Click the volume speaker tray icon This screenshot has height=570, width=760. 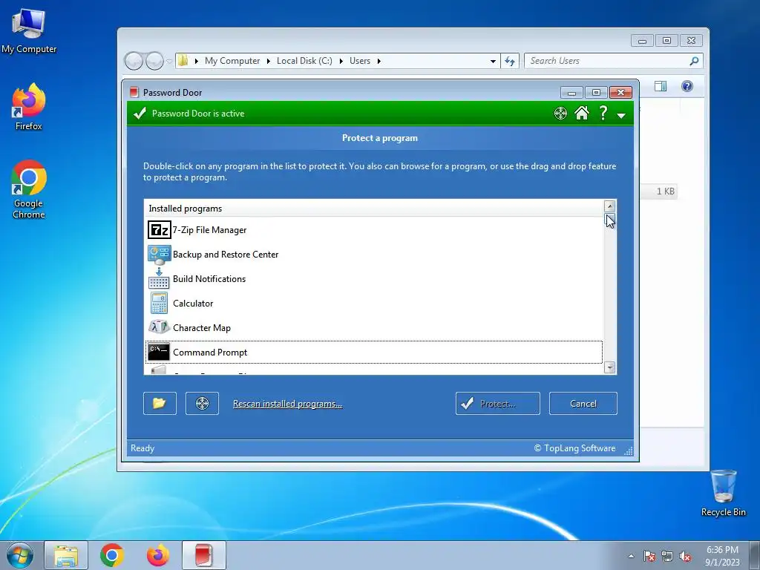tap(685, 557)
